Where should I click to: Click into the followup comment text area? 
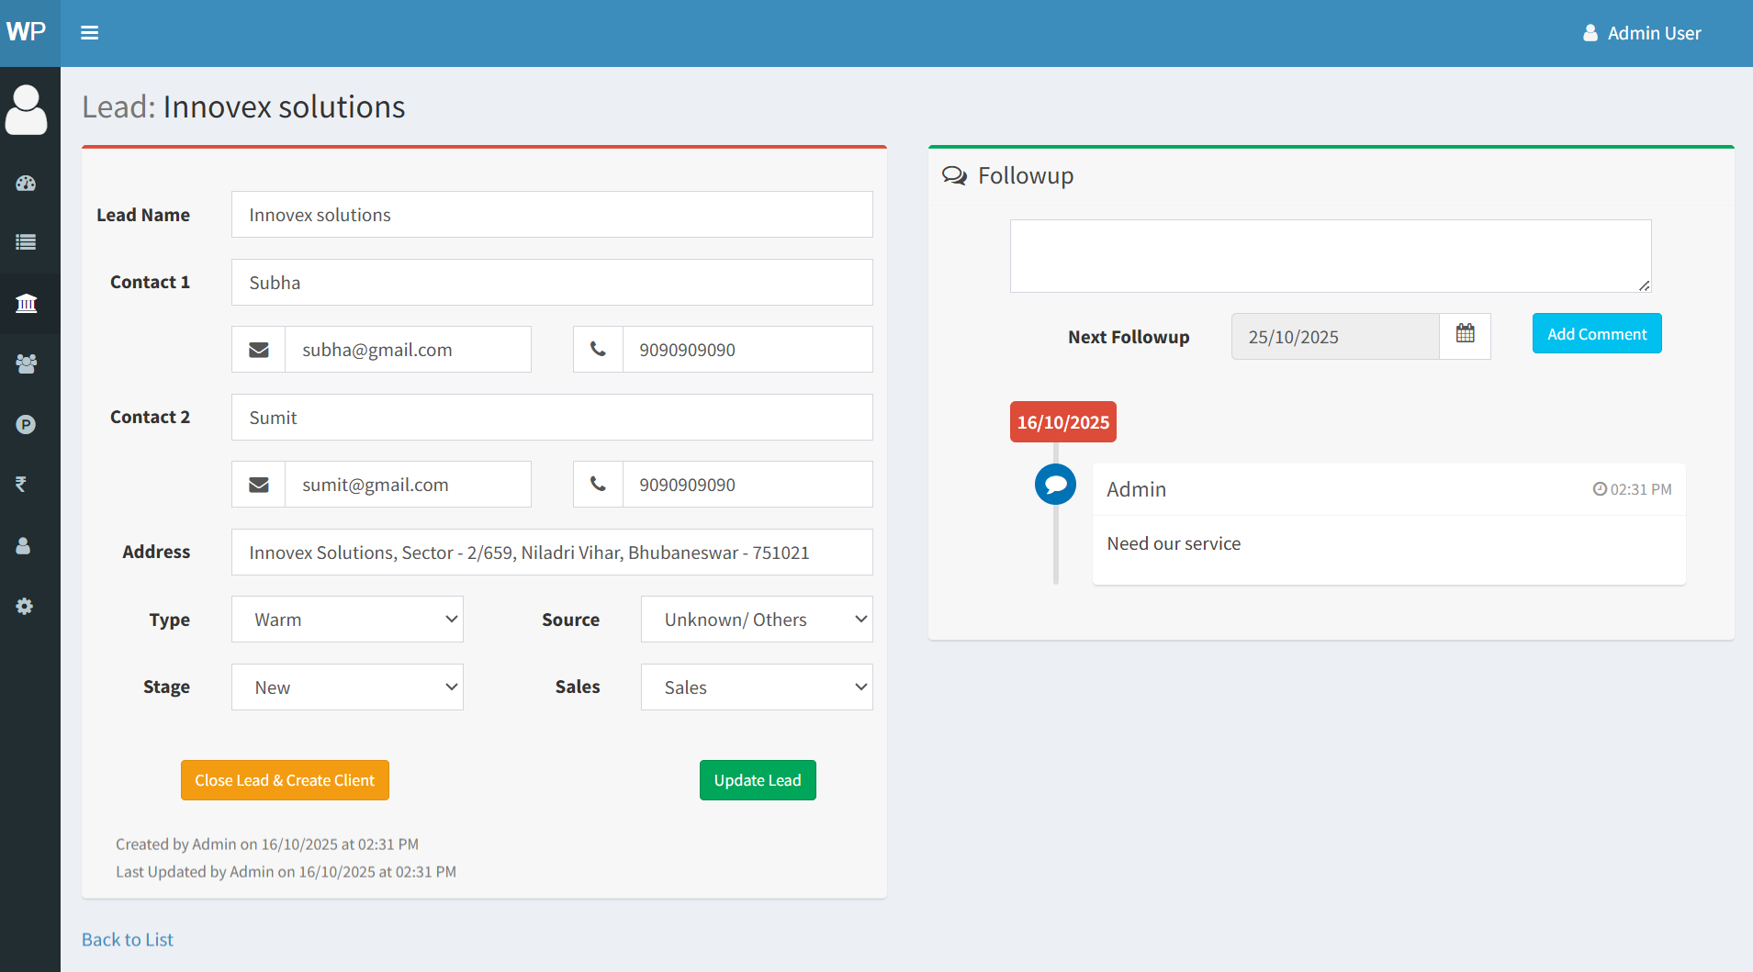click(x=1330, y=256)
